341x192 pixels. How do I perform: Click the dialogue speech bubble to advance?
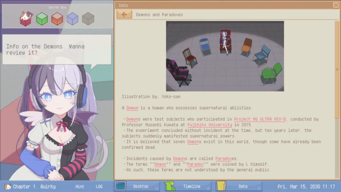pos(56,50)
